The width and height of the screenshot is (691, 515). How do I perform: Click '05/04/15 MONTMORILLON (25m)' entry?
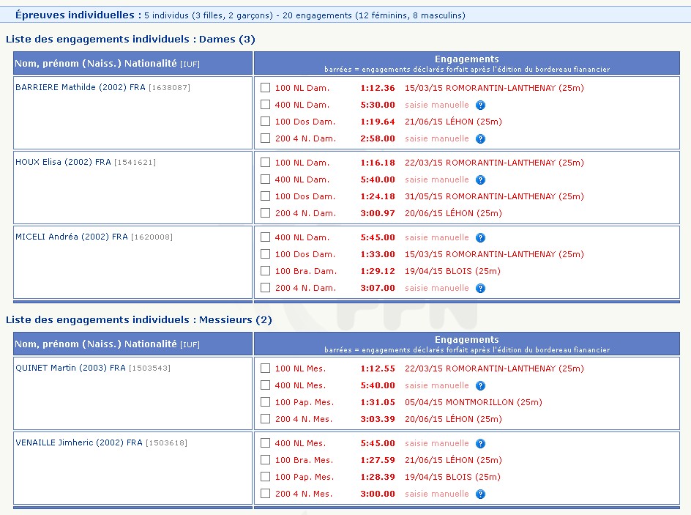[474, 402]
